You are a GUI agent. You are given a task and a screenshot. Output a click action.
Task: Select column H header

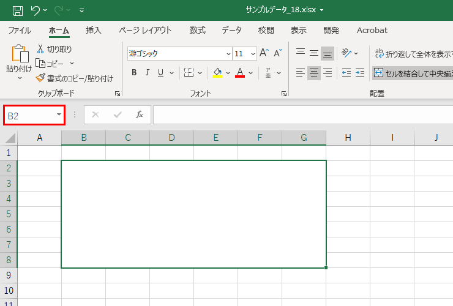point(348,138)
